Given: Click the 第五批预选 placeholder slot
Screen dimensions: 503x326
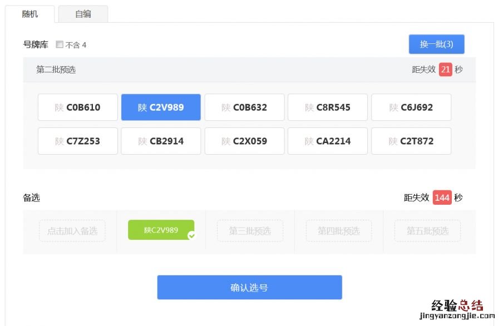Looking at the screenshot, I should coord(427,231).
